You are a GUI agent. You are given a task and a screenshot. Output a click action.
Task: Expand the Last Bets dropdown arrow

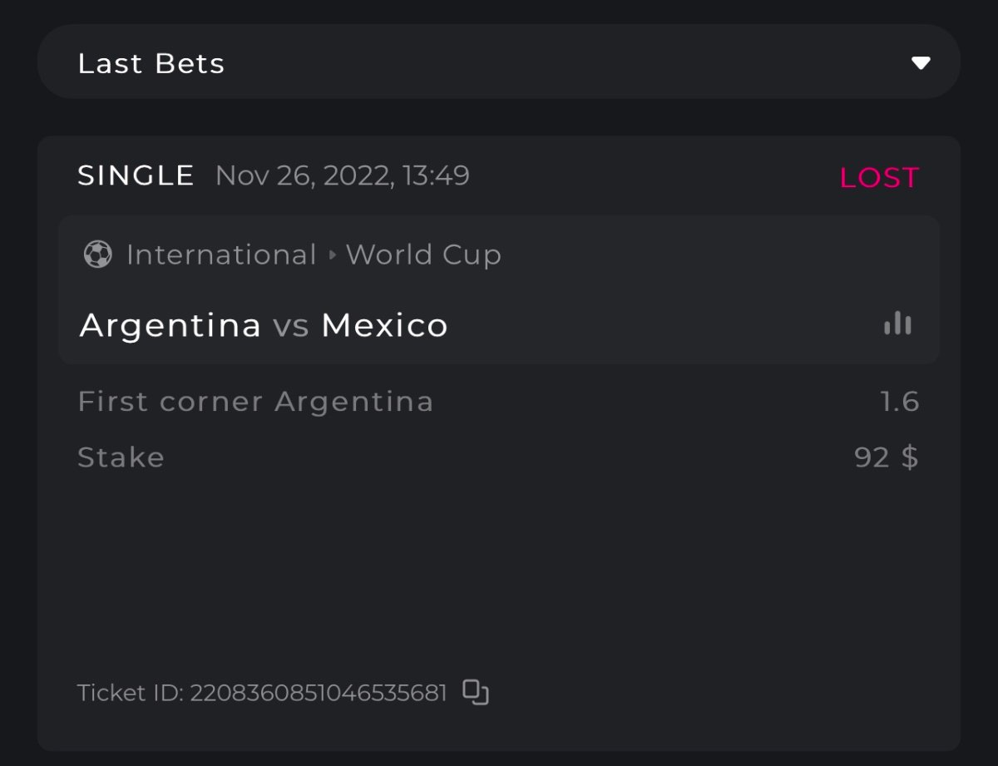[920, 63]
